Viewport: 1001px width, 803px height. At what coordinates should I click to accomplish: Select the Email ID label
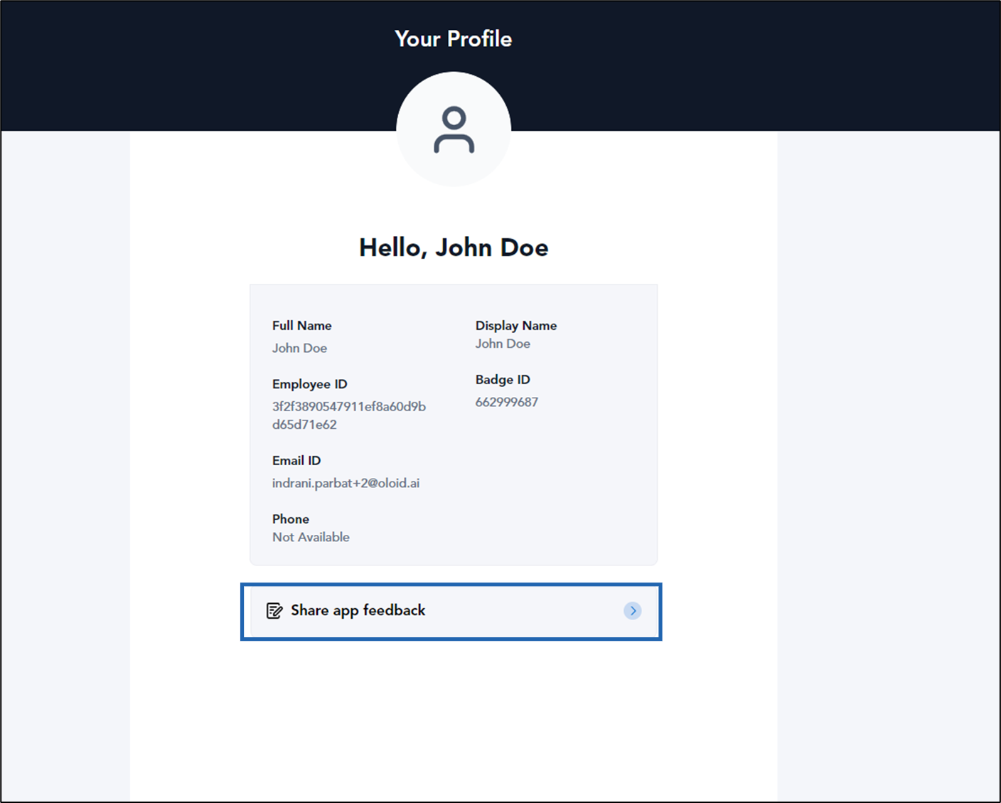pos(296,461)
